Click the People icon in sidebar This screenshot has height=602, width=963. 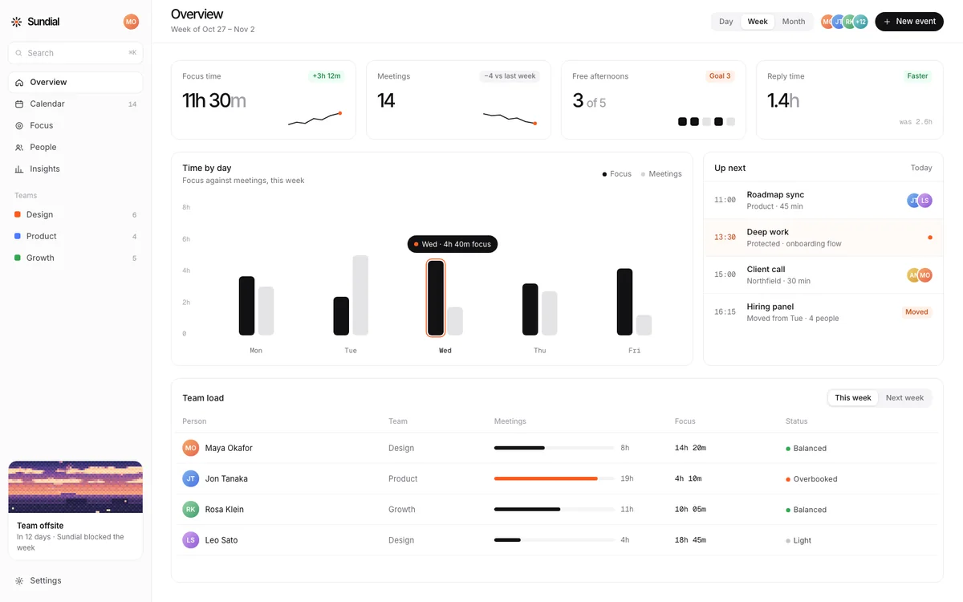19,148
